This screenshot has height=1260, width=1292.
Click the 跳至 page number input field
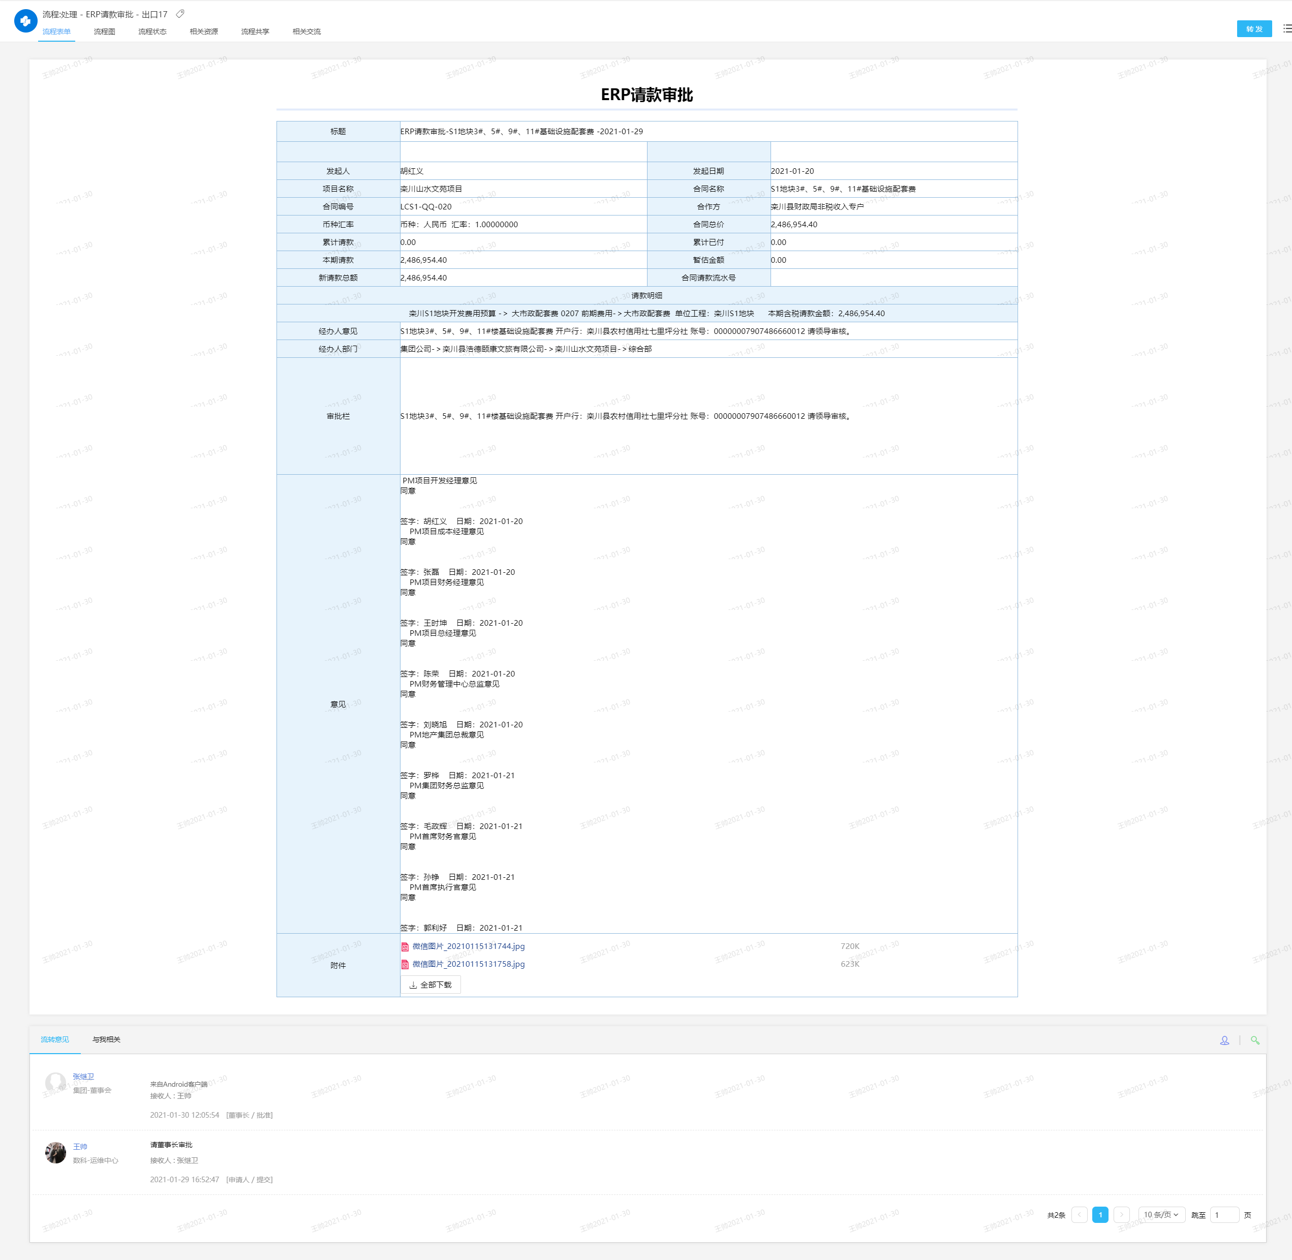1224,1215
